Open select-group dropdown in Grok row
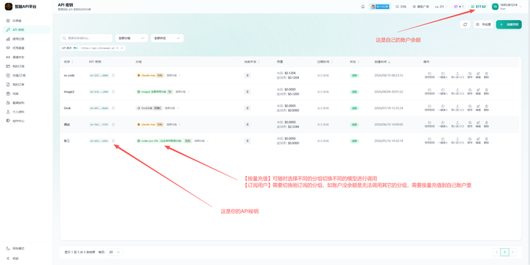This screenshot has height=265, width=530. 172,108
